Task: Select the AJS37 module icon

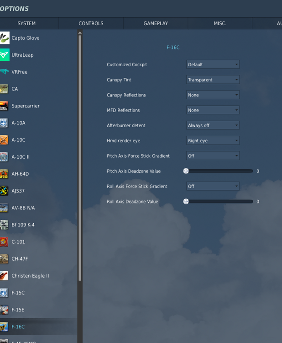Action: click(4, 191)
